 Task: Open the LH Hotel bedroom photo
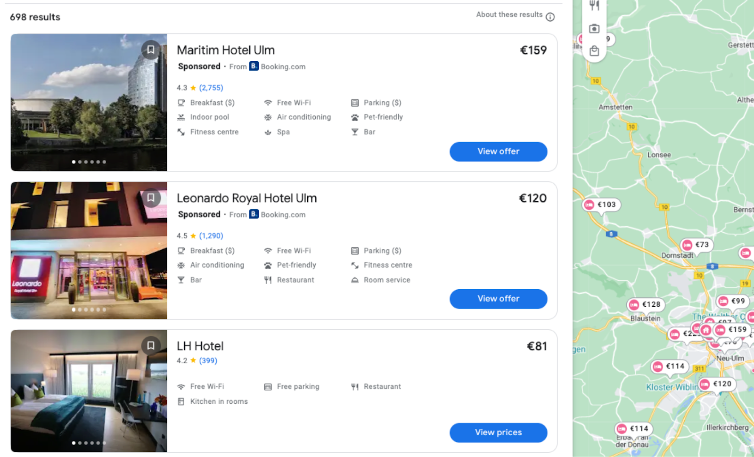(89, 391)
